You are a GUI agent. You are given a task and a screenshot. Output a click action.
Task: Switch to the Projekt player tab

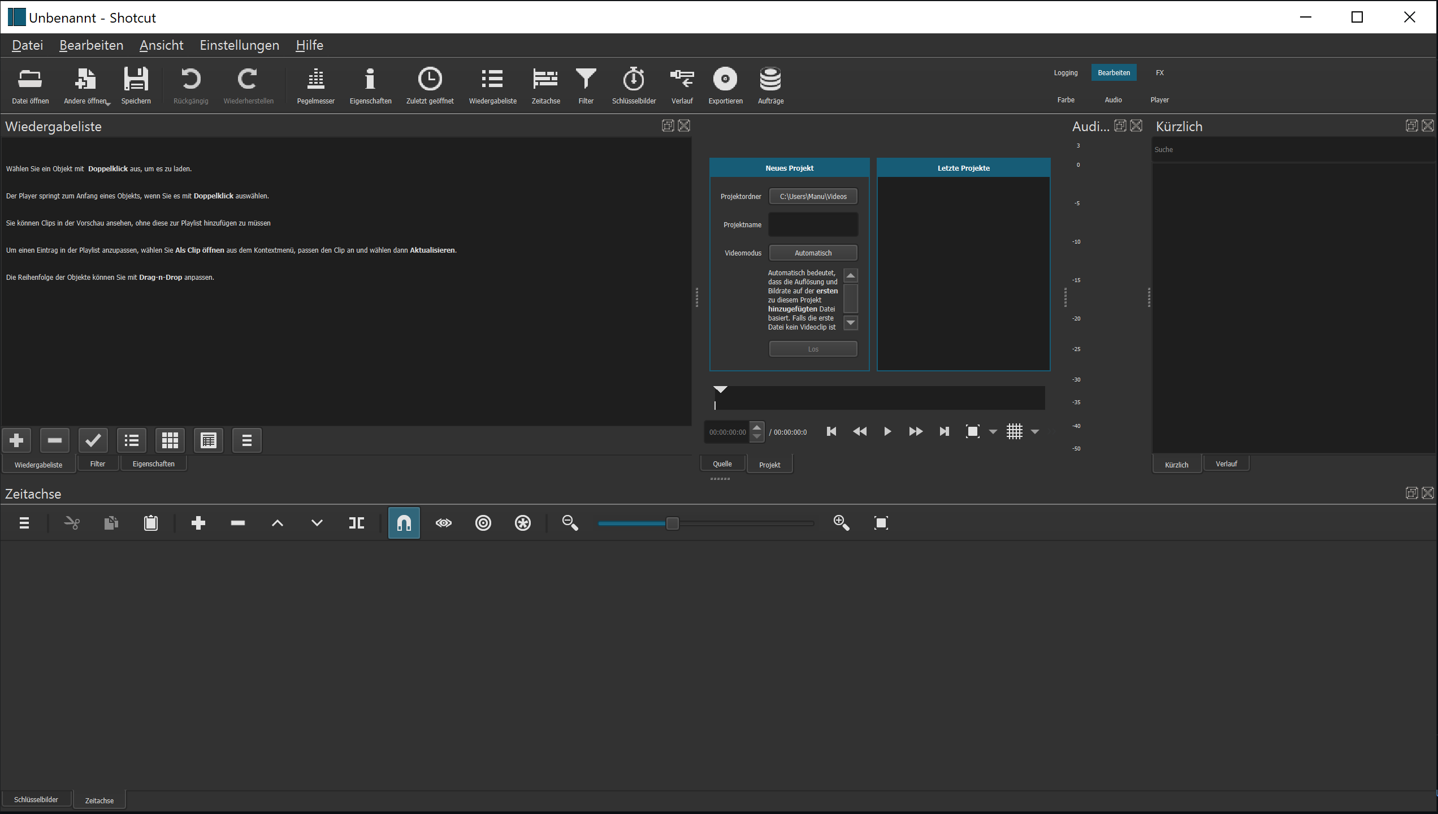pyautogui.click(x=769, y=465)
